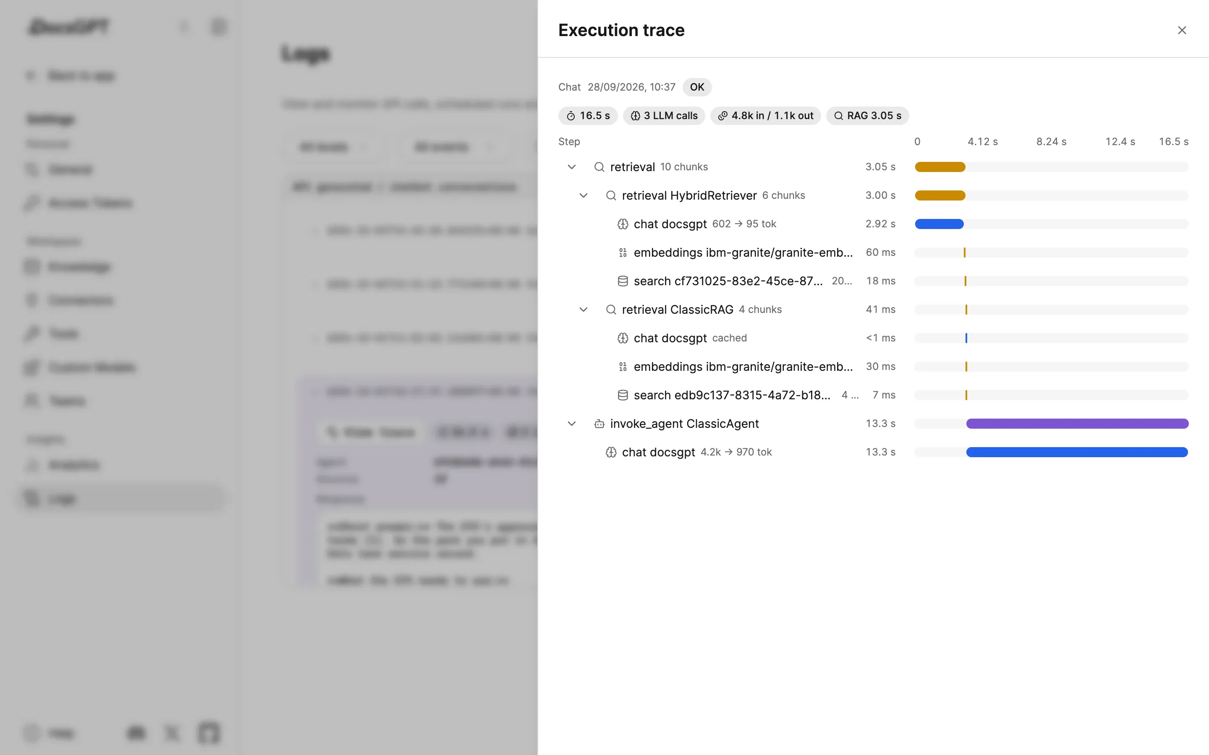Image resolution: width=1209 pixels, height=755 pixels.
Task: Select the search edb9c137-8315-4a72-b18... row
Action: tap(873, 395)
